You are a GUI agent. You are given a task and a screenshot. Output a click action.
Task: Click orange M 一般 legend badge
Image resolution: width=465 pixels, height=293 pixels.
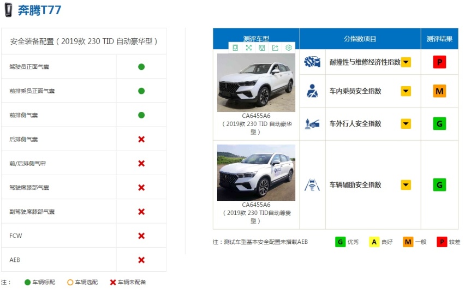point(408,242)
